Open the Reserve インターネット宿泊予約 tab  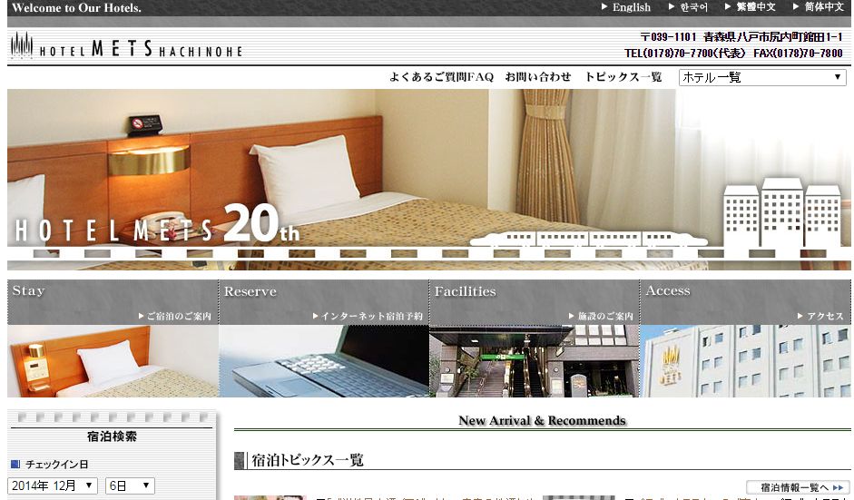click(323, 302)
